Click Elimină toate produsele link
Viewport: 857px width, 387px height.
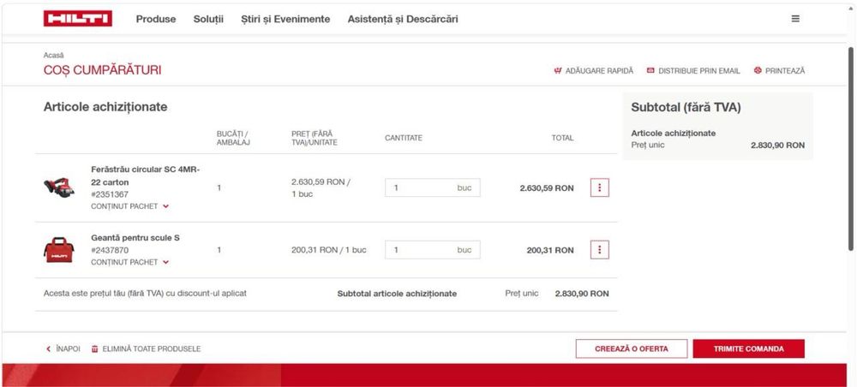152,348
